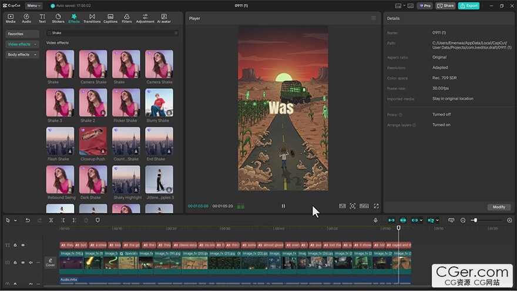Select the Blurry Shake effect thumbnail
This screenshot has width=517, height=291.
[159, 103]
